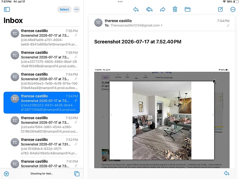Open the inbox filter button
Viewport: 239px width, 179px height.
(x=7, y=174)
